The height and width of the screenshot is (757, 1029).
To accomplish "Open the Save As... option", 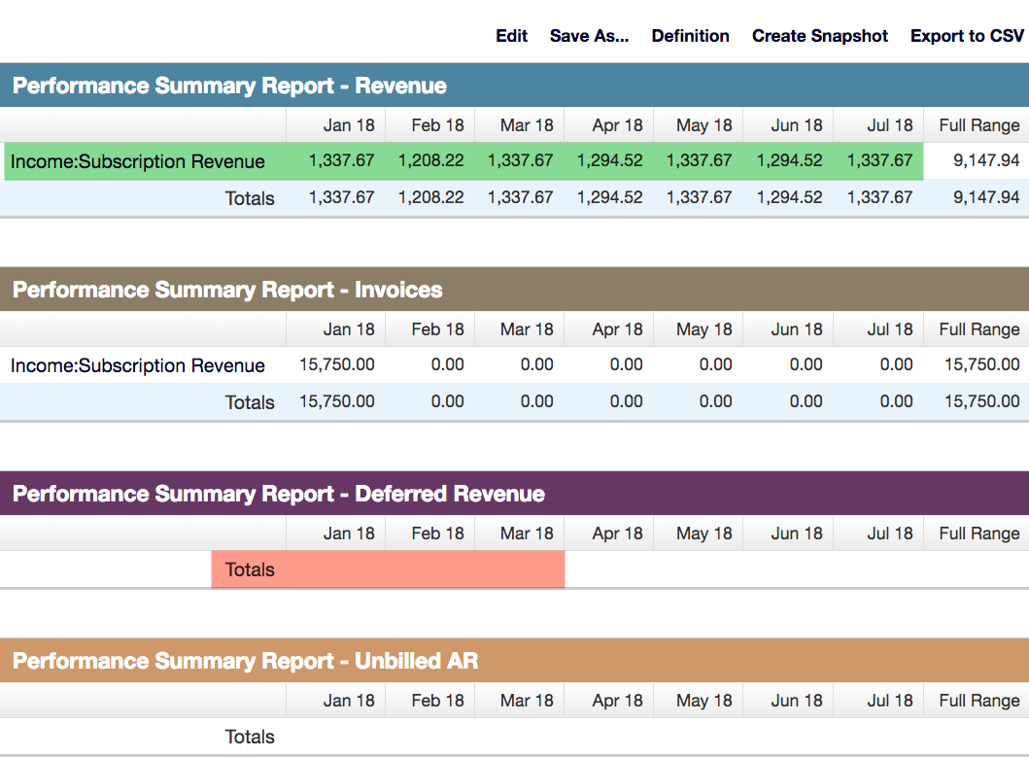I will 589,36.
